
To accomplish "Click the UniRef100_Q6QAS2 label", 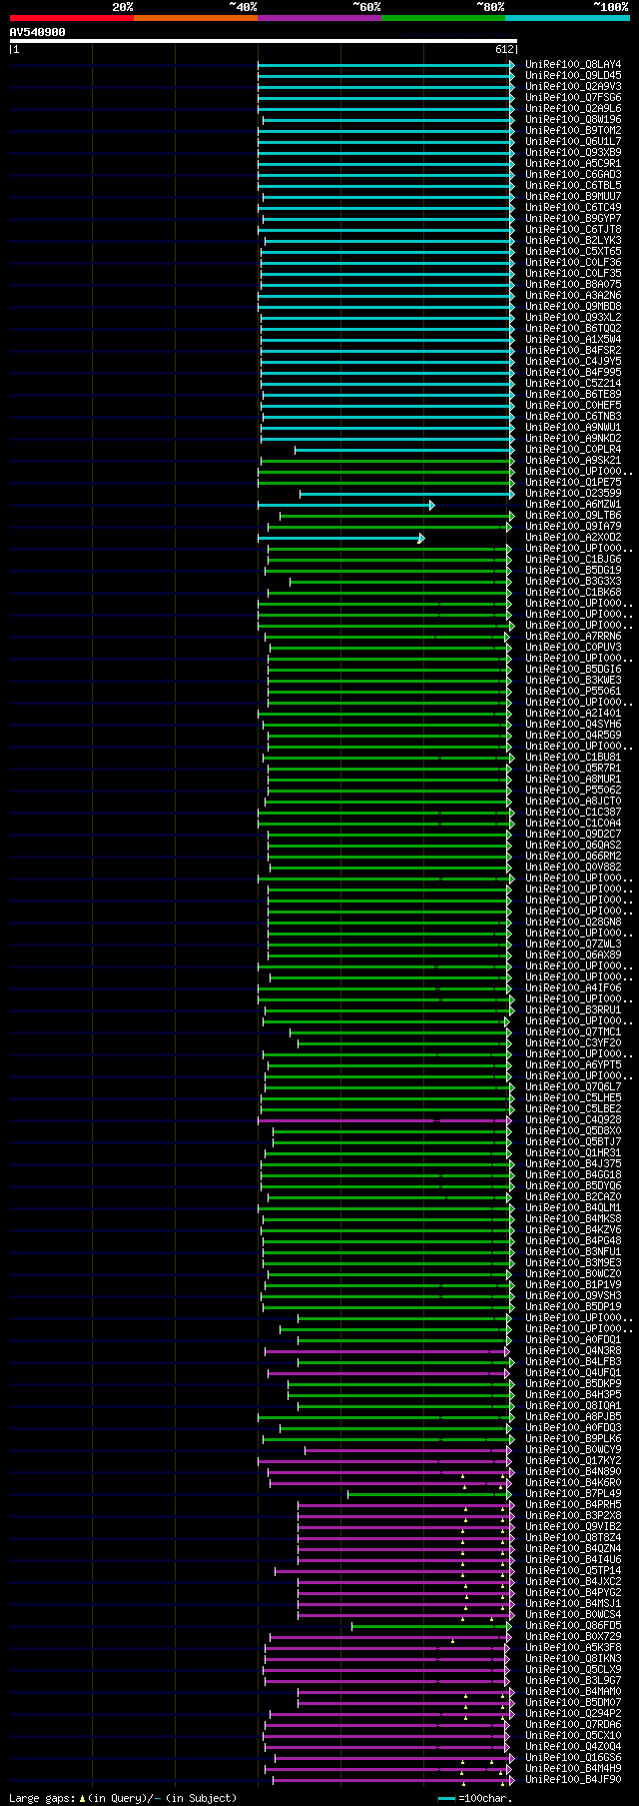I will [573, 846].
